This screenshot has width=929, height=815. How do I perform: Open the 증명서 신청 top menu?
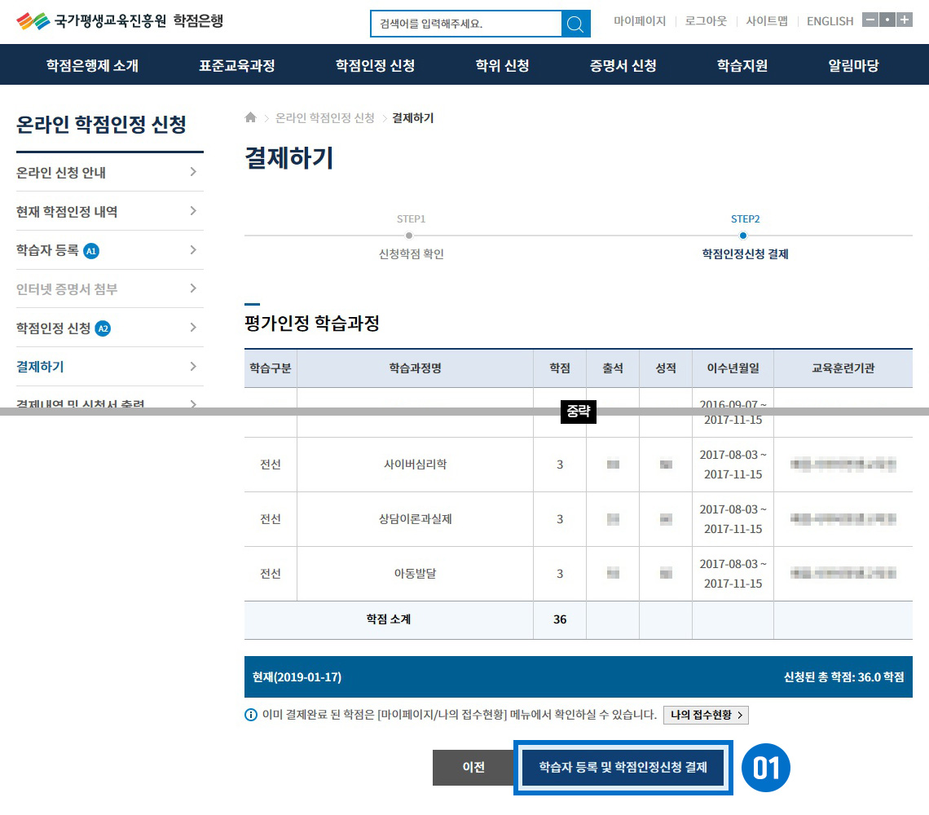pyautogui.click(x=623, y=65)
